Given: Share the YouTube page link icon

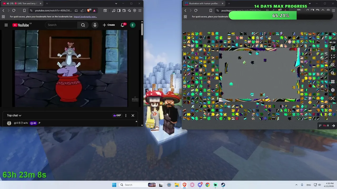Looking at the screenshot, I should (82, 10).
